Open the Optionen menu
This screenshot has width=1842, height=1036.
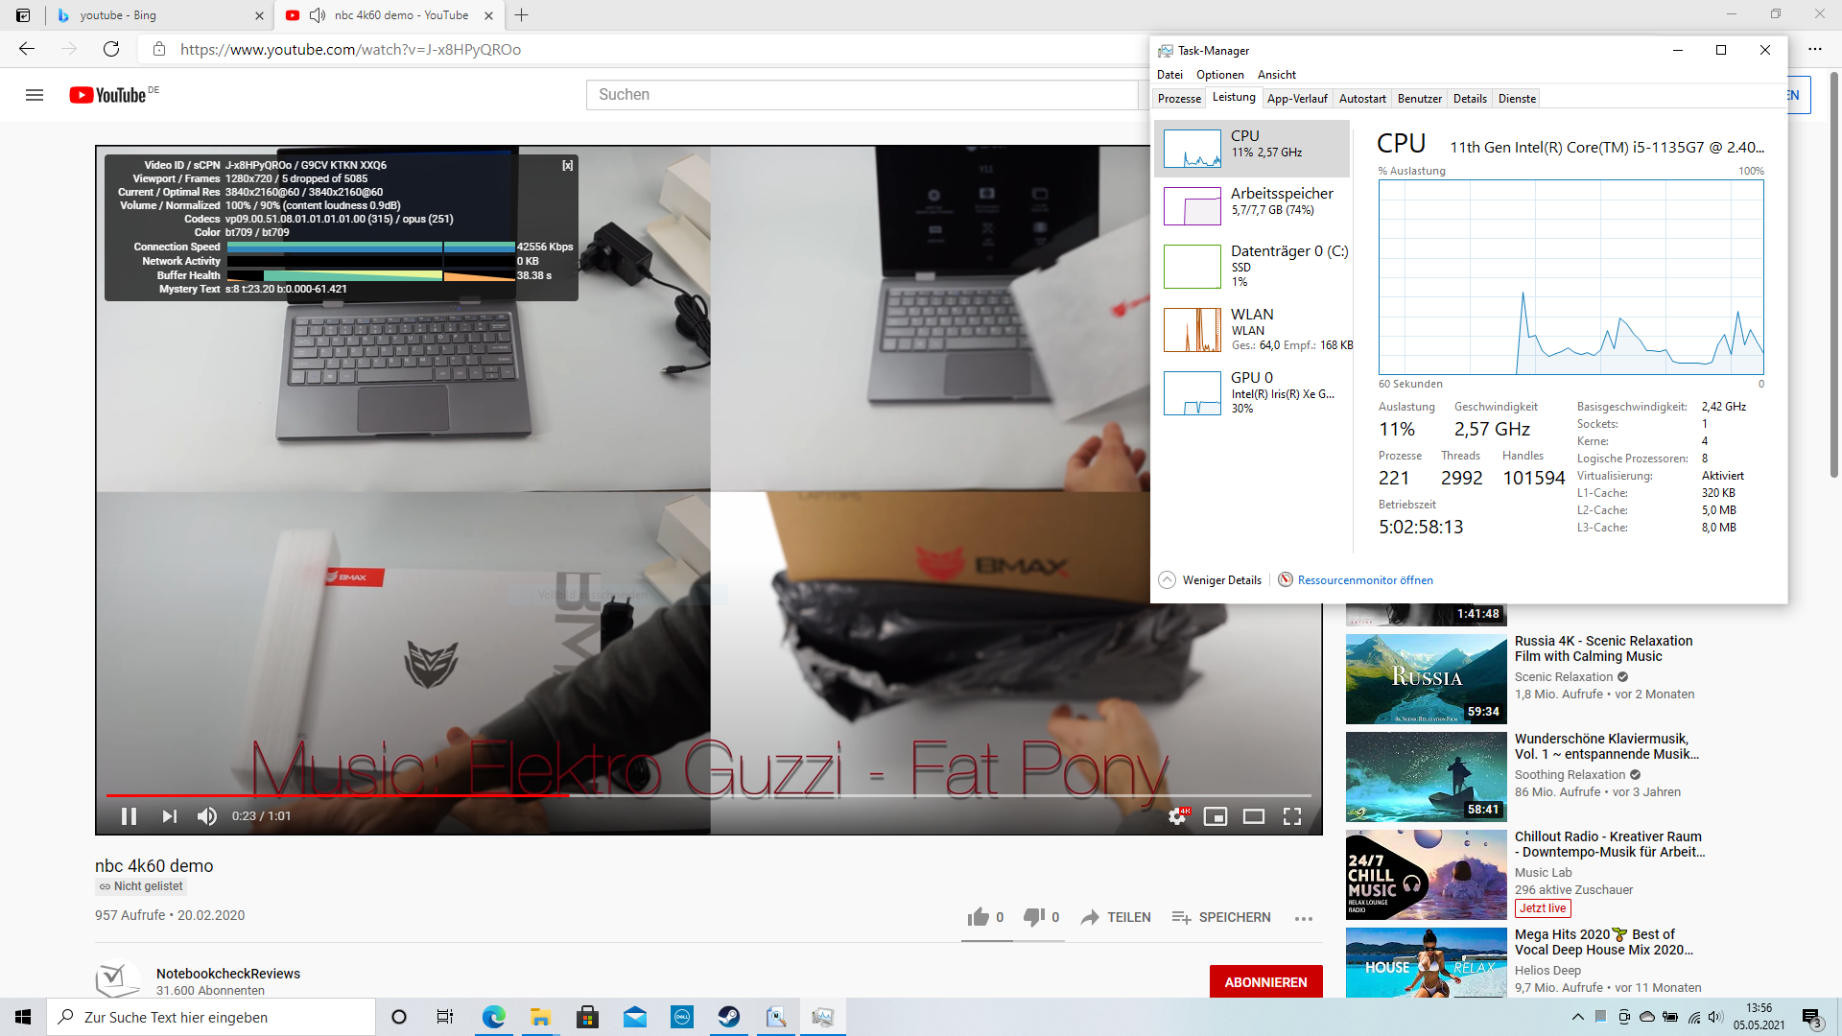pos(1219,75)
